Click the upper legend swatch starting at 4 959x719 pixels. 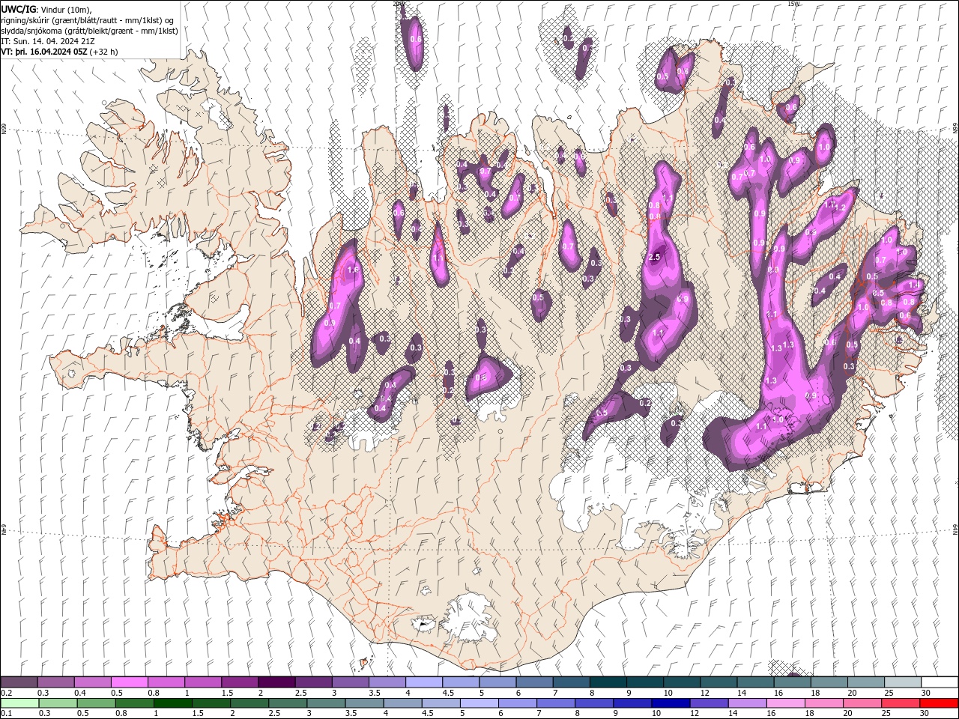pyautogui.click(x=423, y=682)
